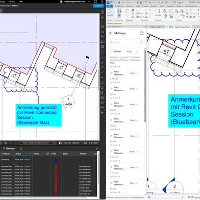Click the 57 tag in the Revit plan view
The width and height of the screenshot is (200, 200).
click(x=166, y=52)
